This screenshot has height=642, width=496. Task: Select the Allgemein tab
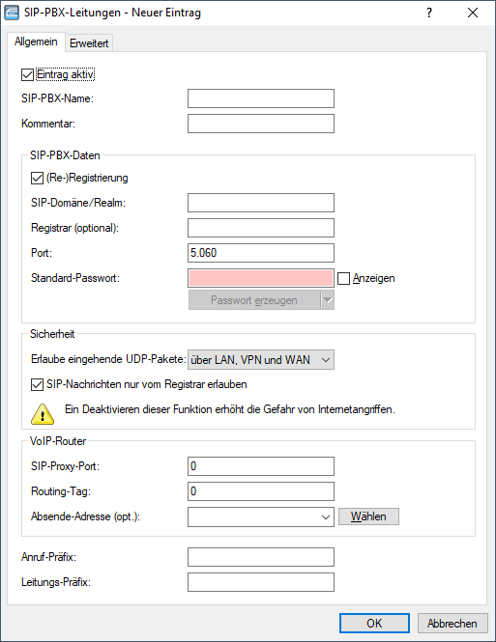(36, 42)
